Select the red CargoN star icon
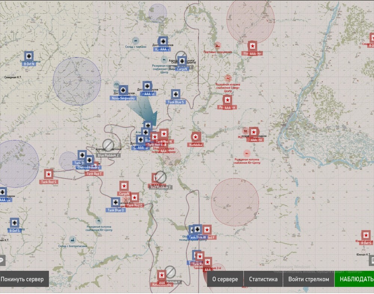This screenshot has height=294, width=374. click(x=124, y=186)
